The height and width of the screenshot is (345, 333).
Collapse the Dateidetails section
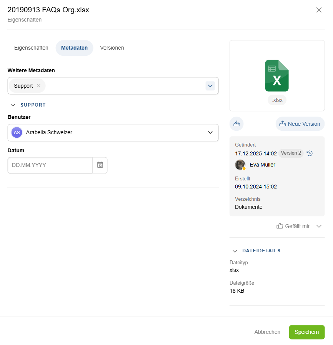click(235, 251)
